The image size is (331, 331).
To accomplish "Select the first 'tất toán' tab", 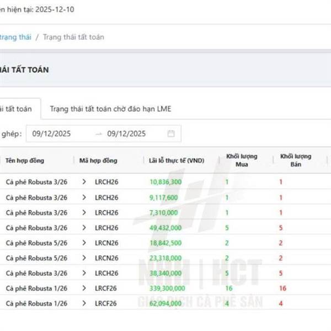I will click(x=17, y=109).
